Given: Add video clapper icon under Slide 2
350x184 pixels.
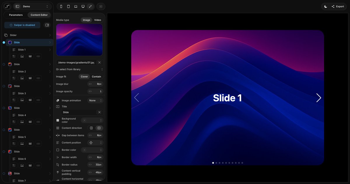Looking at the screenshot, I should [x=30, y=78].
